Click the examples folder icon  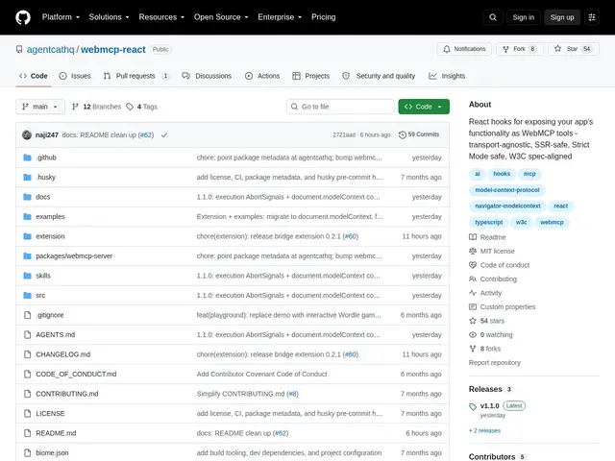27,216
